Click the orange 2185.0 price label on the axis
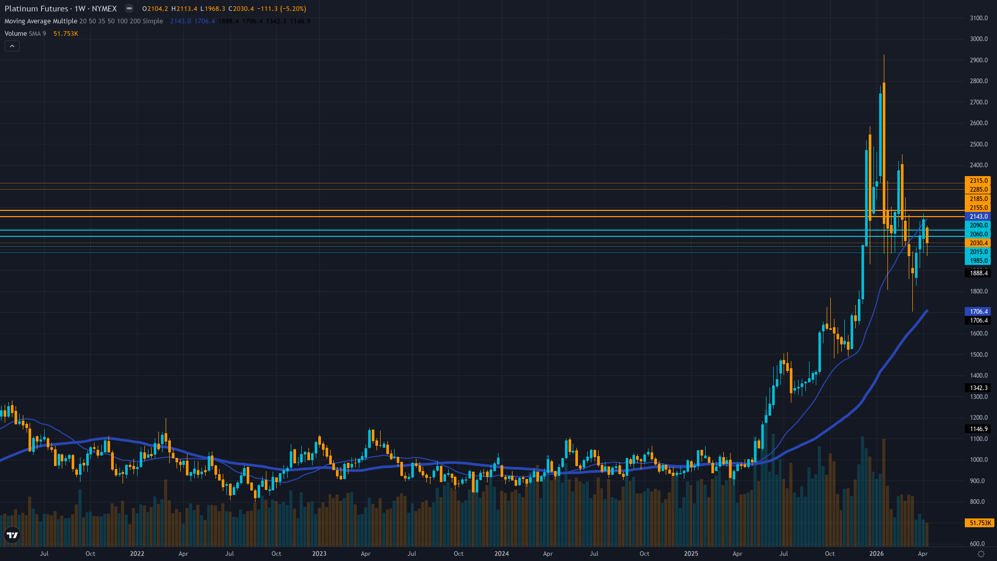 tap(978, 199)
